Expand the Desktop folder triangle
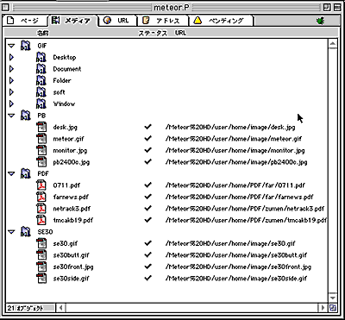The width and height of the screenshot is (345, 320). (11, 58)
